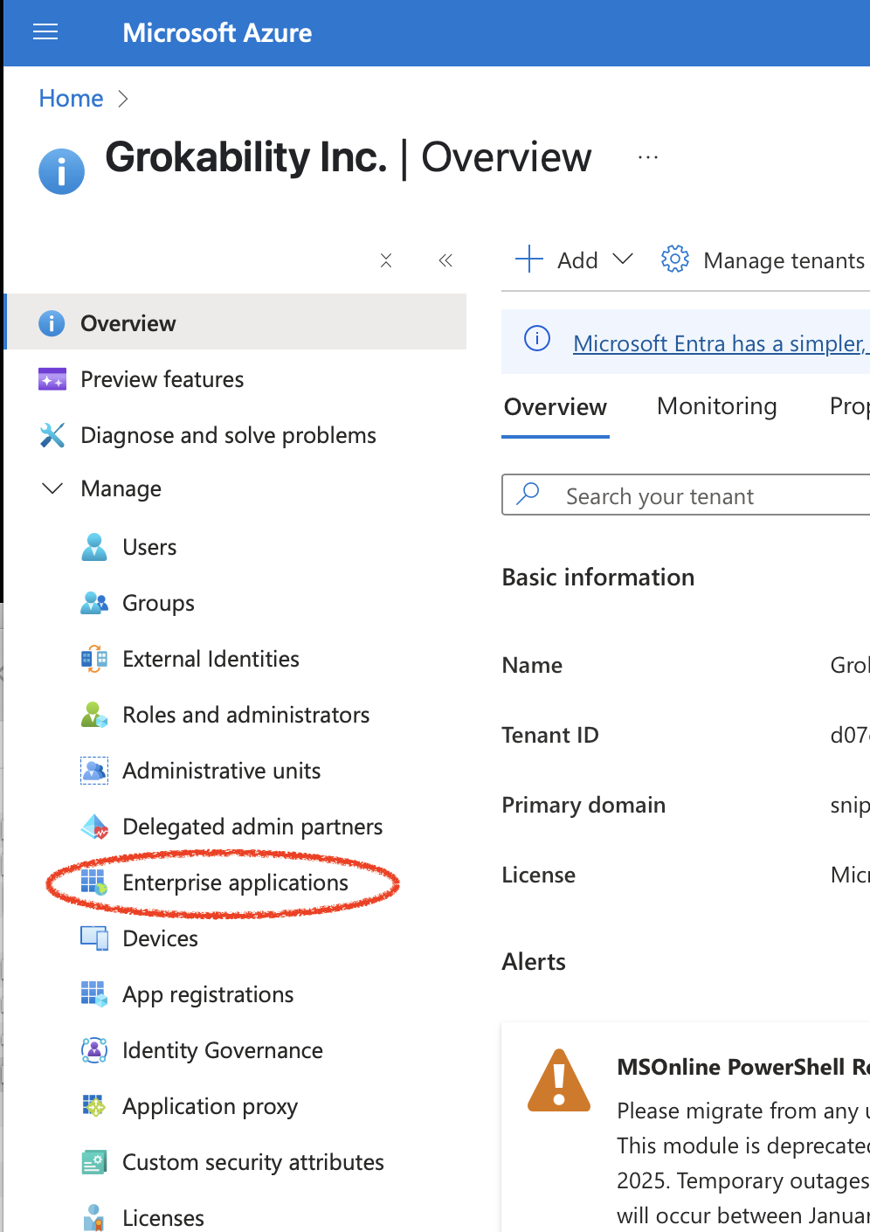Click the Tenant ID label
The height and width of the screenshot is (1232, 870).
[x=550, y=735]
